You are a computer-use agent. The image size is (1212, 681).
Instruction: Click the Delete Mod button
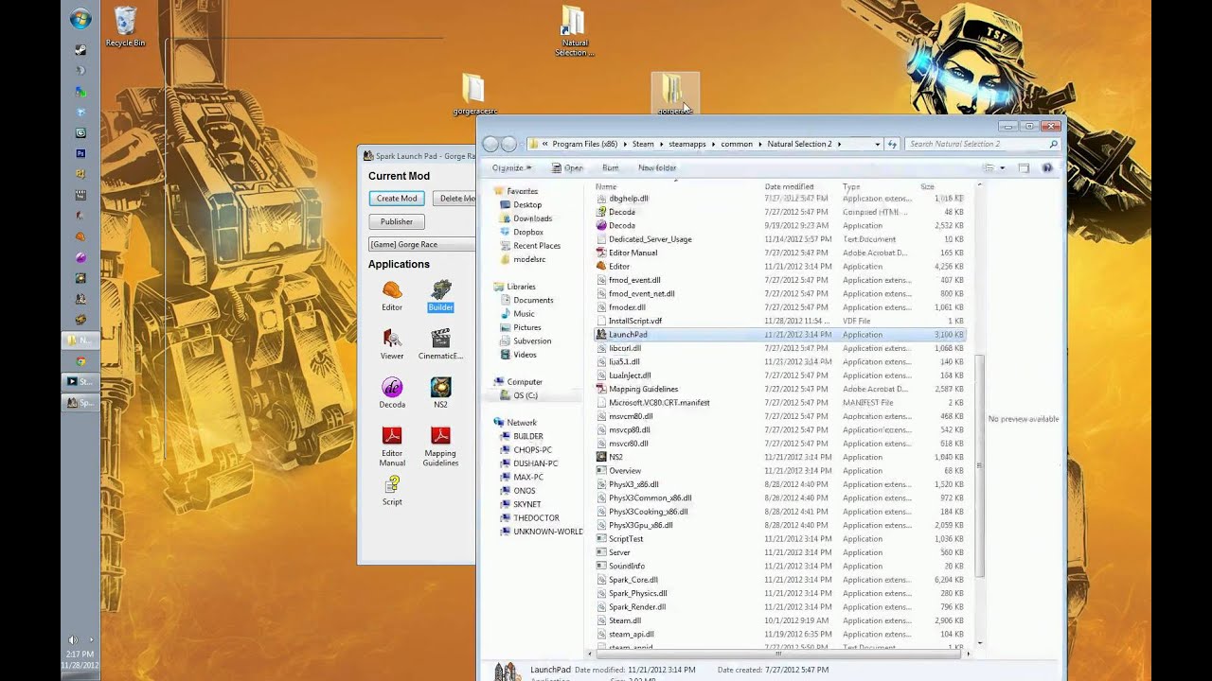click(454, 199)
